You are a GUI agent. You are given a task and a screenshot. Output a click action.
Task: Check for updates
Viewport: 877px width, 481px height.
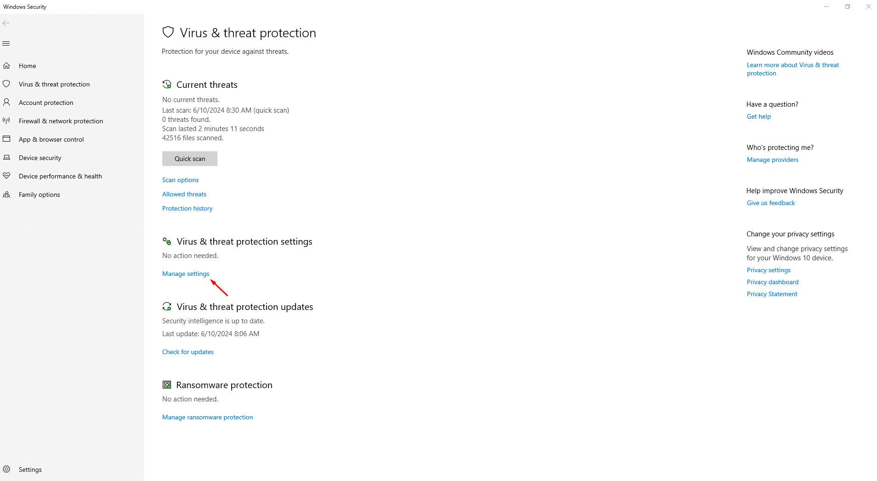tap(188, 352)
